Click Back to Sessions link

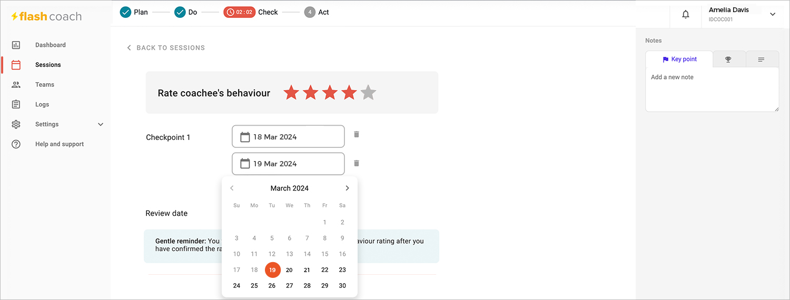tap(166, 48)
